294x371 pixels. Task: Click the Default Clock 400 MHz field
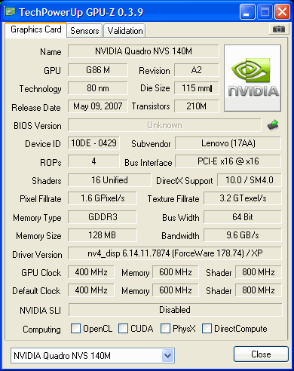click(91, 290)
